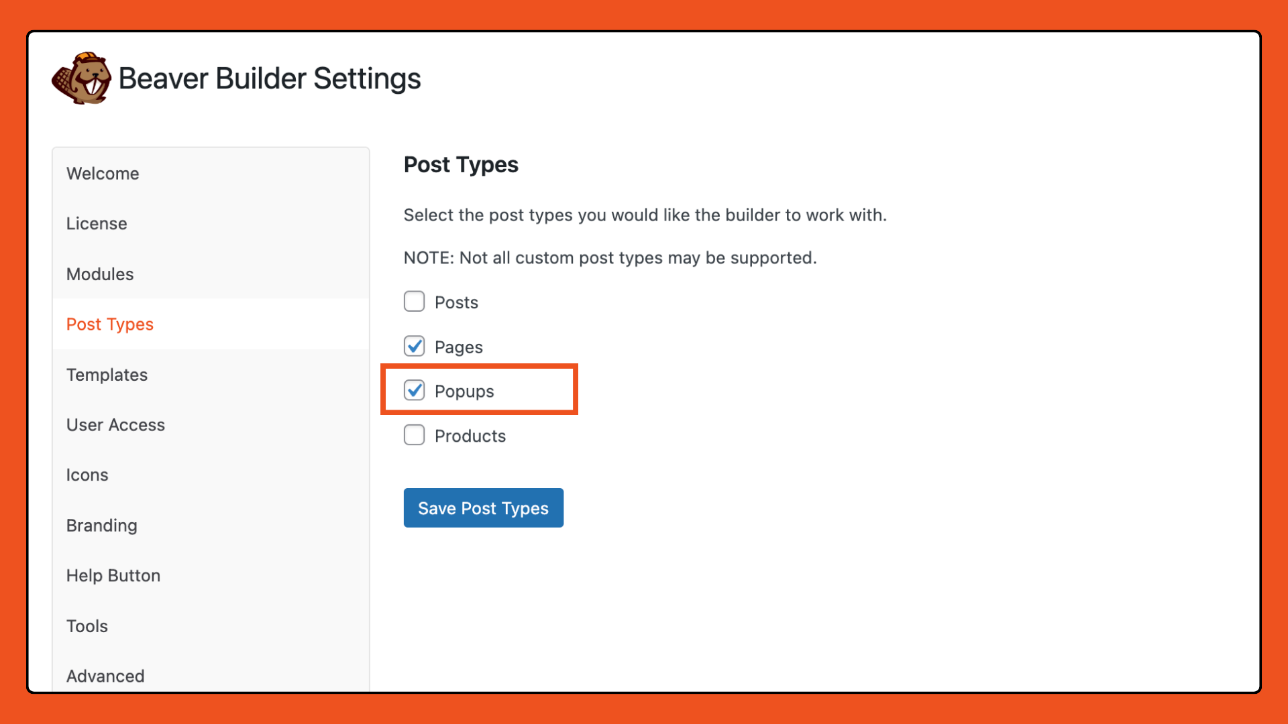Go to the License tab
Viewport: 1288px width, 724px height.
[x=97, y=224]
